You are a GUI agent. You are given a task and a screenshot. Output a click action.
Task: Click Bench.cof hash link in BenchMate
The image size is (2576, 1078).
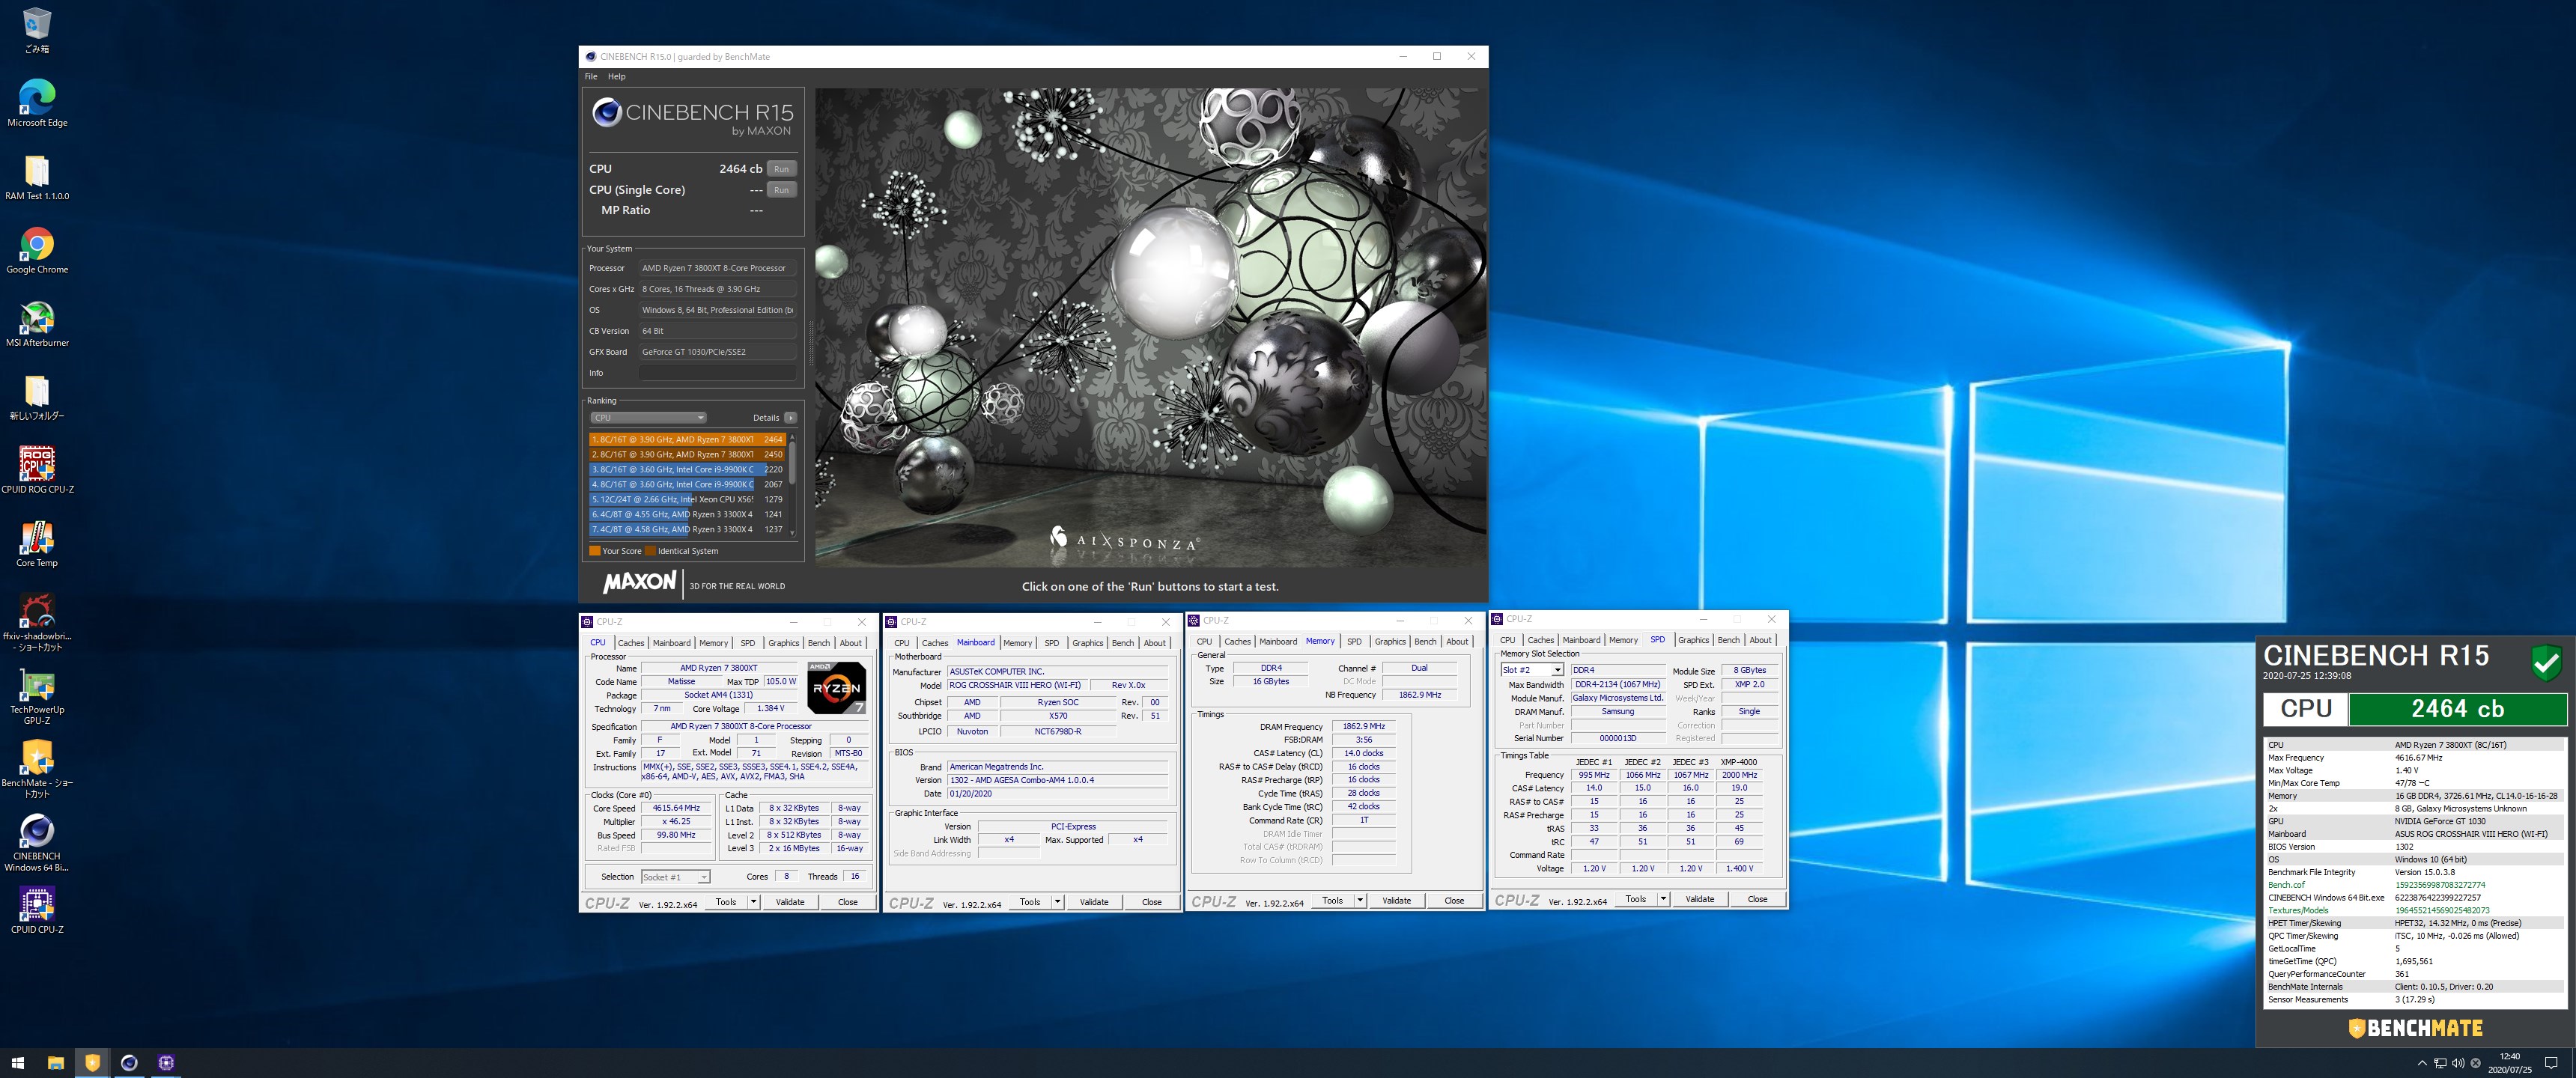click(2439, 885)
